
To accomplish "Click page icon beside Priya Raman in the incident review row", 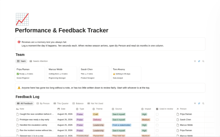I will (178, 130).
